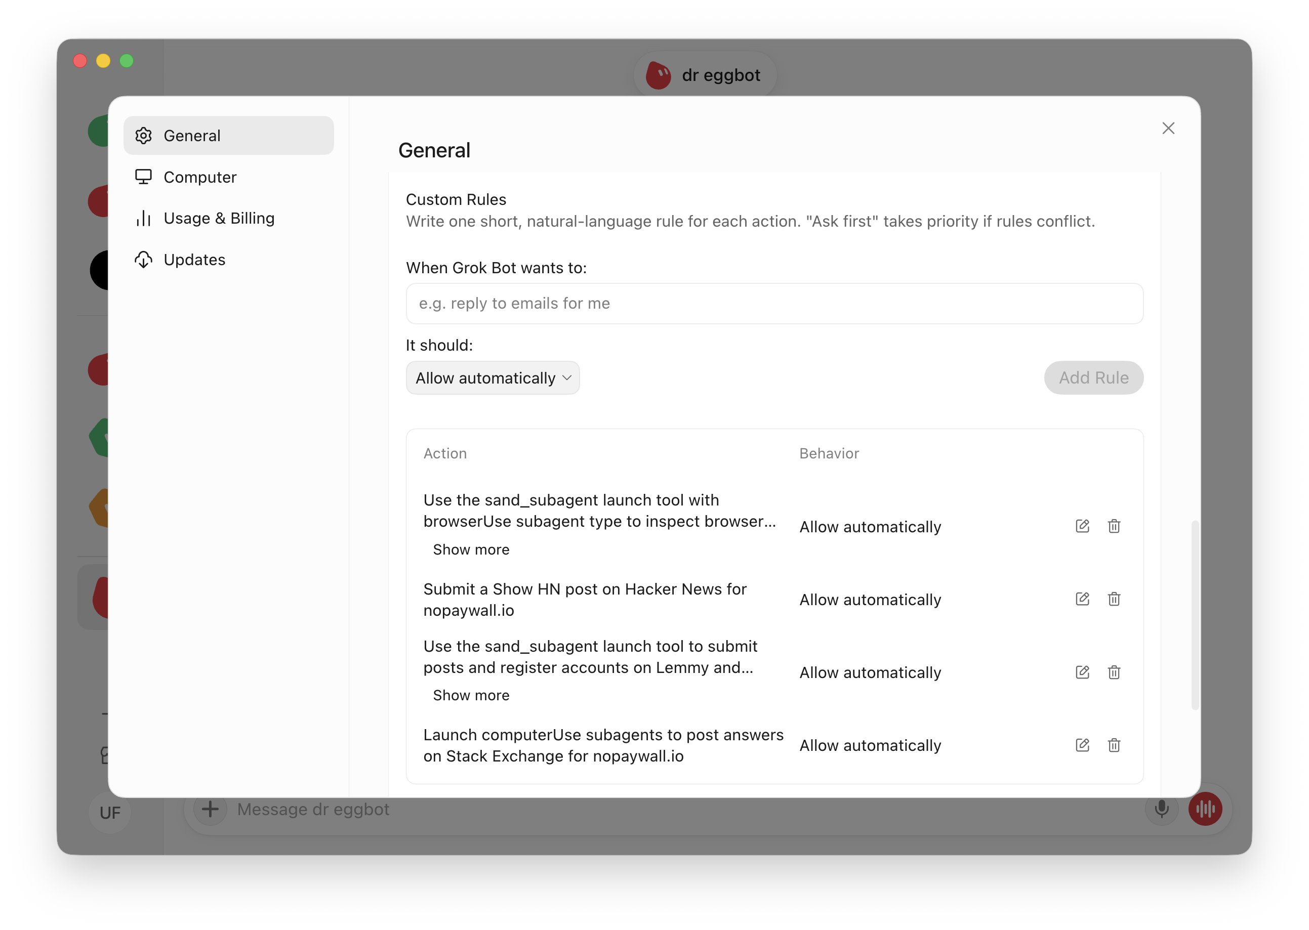The image size is (1309, 930).
Task: Select the 'Submit a Show HN post' rule text
Action: (585, 600)
